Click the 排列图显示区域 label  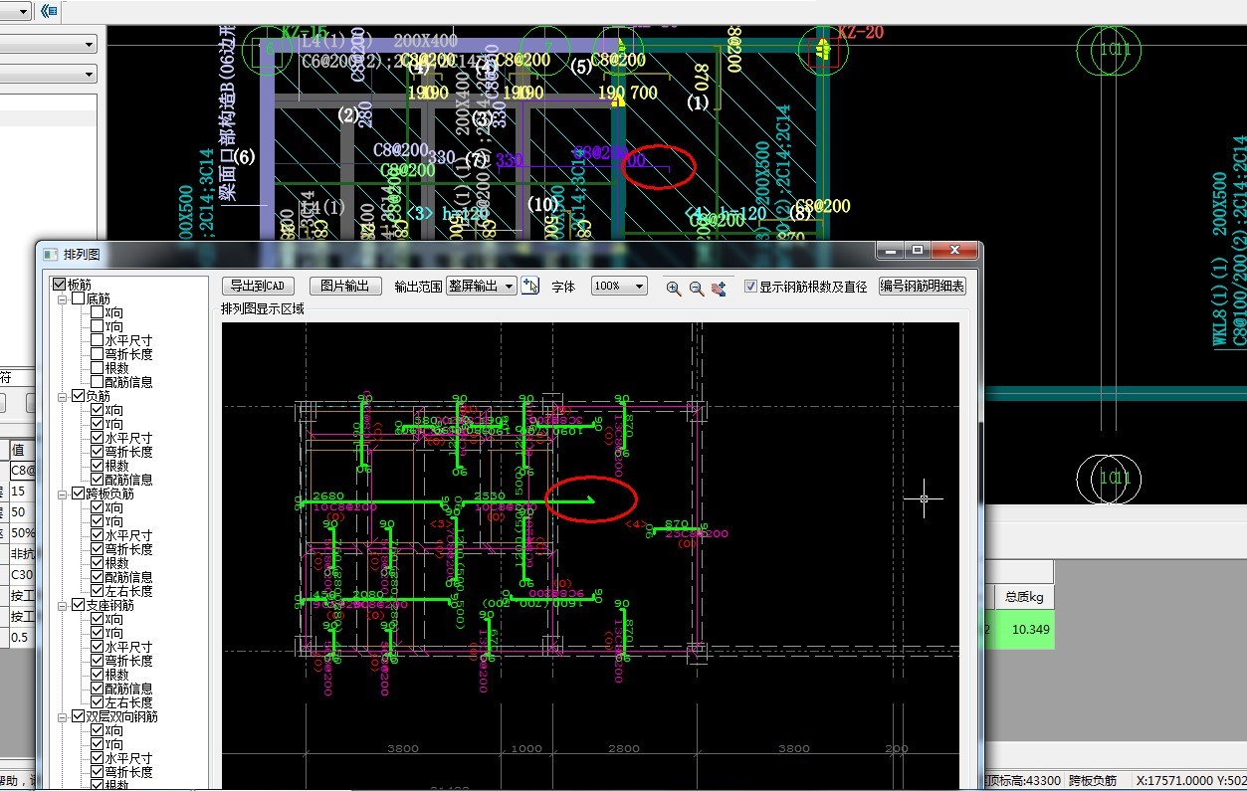coord(262,308)
